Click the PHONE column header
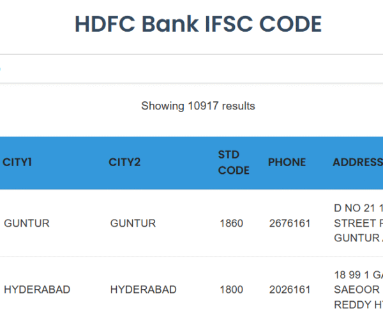 287,162
